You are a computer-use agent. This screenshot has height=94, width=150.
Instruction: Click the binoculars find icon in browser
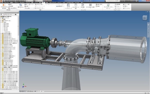click(x=15, y=15)
